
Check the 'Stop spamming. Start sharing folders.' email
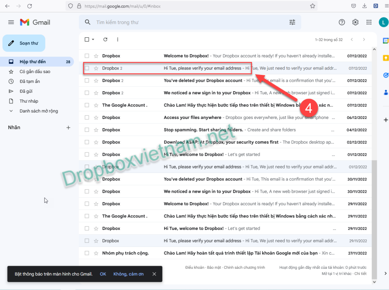87,130
